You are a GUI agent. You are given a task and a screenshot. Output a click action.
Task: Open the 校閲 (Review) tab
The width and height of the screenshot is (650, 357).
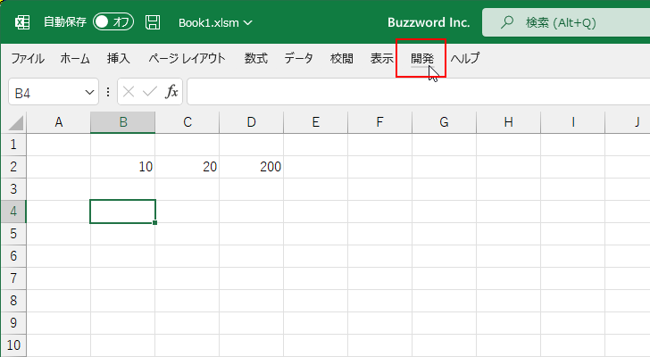tap(342, 58)
